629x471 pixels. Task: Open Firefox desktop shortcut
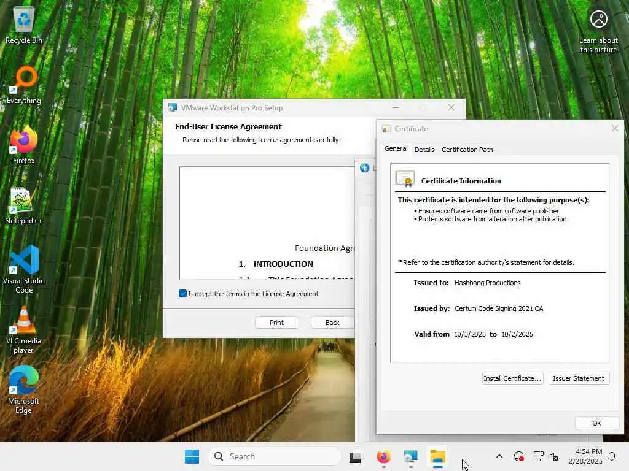(24, 145)
